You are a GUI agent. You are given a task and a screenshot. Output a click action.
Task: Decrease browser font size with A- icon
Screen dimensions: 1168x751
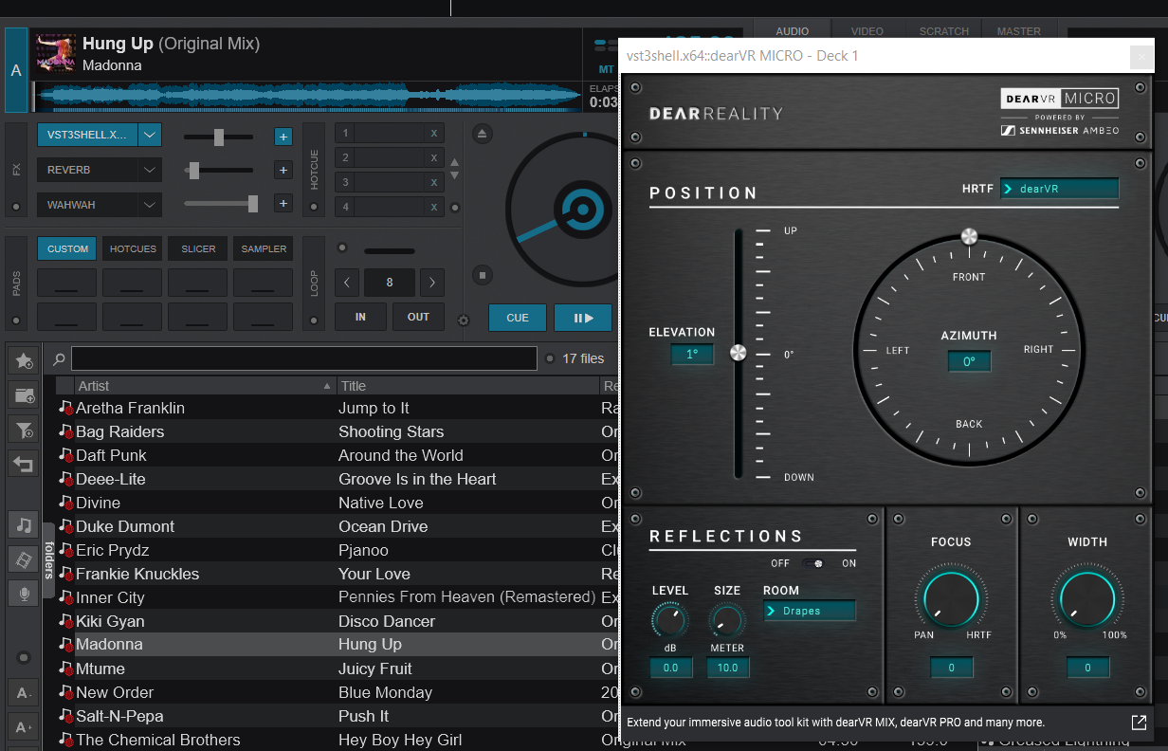pyautogui.click(x=24, y=693)
